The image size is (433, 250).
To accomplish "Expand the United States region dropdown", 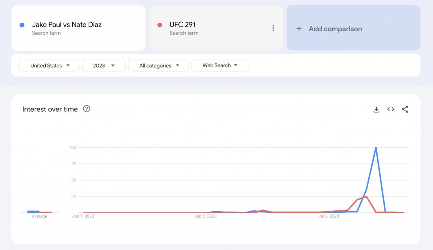I will tap(49, 65).
